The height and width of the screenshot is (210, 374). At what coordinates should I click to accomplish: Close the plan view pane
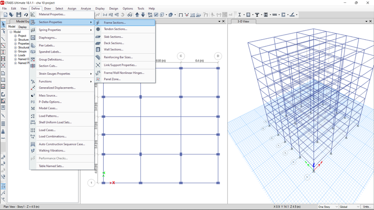pyautogui.click(x=223, y=21)
